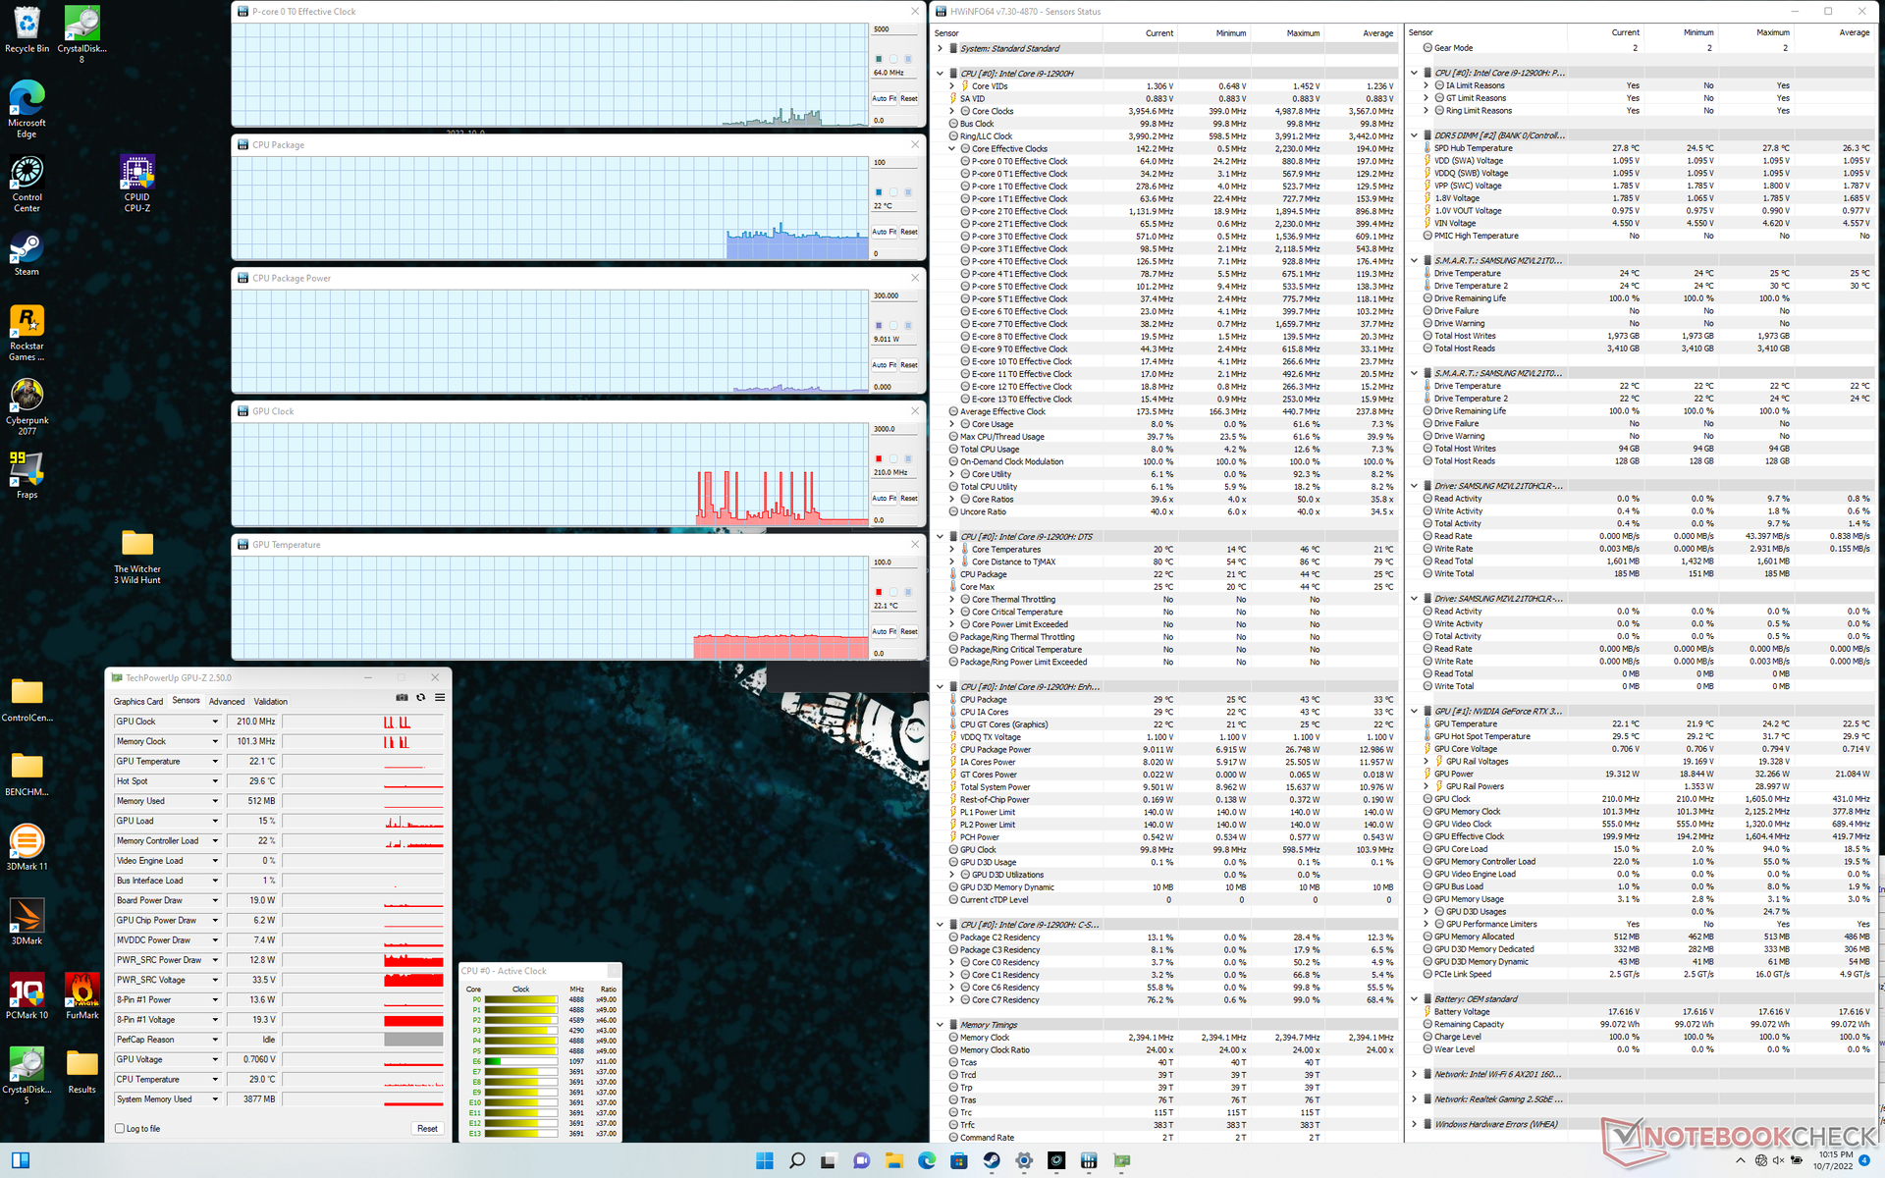This screenshot has width=1885, height=1178.
Task: Launch Cyberpunk 2077 desktop shortcut
Action: pos(27,407)
